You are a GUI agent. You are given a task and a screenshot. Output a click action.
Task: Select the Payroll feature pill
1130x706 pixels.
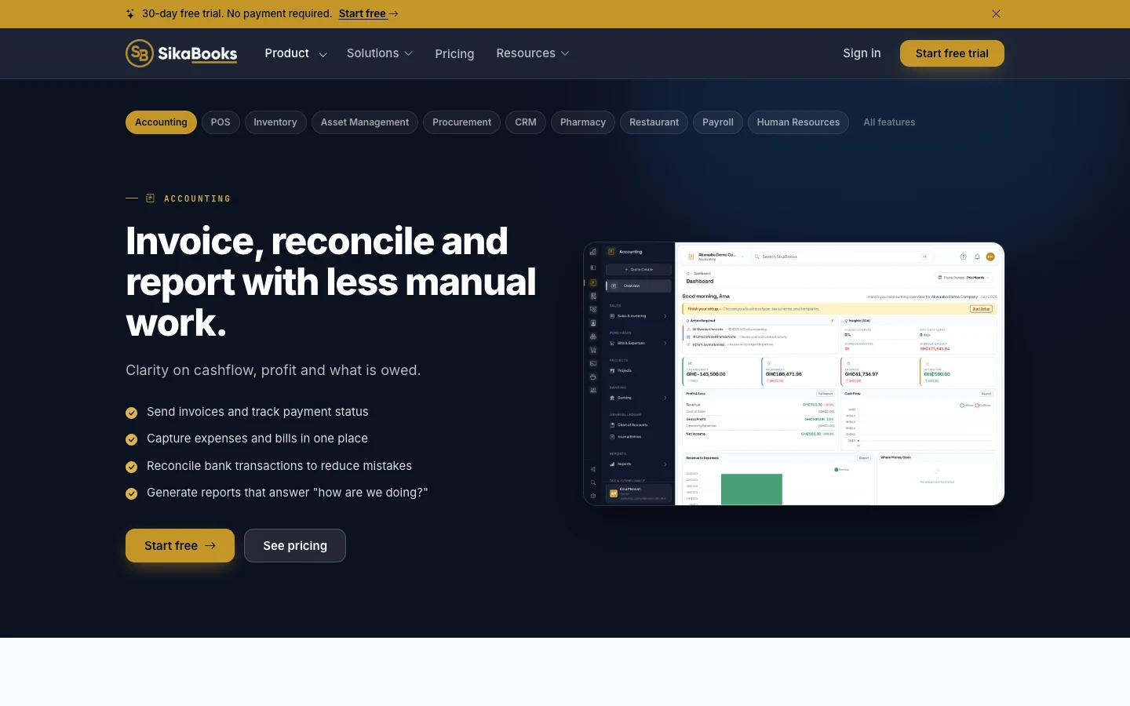[x=718, y=122]
